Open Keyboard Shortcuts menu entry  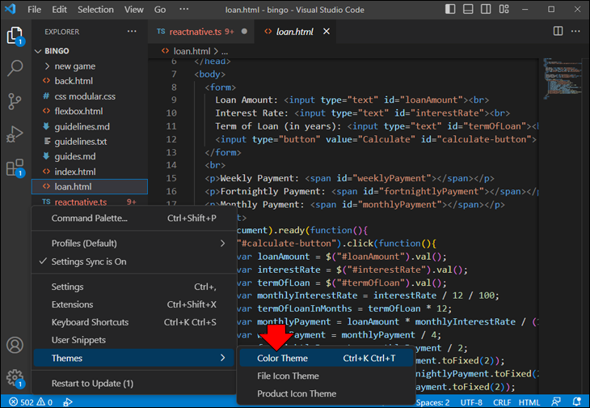(133, 322)
